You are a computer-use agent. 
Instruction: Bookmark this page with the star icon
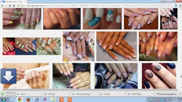172,6
